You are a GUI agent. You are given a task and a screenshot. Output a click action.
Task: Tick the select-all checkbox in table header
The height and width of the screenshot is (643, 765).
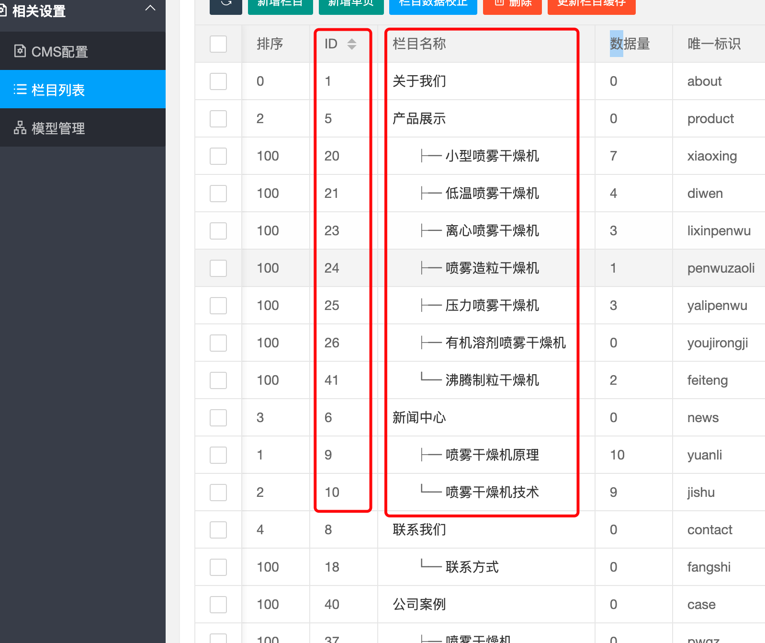click(x=218, y=44)
